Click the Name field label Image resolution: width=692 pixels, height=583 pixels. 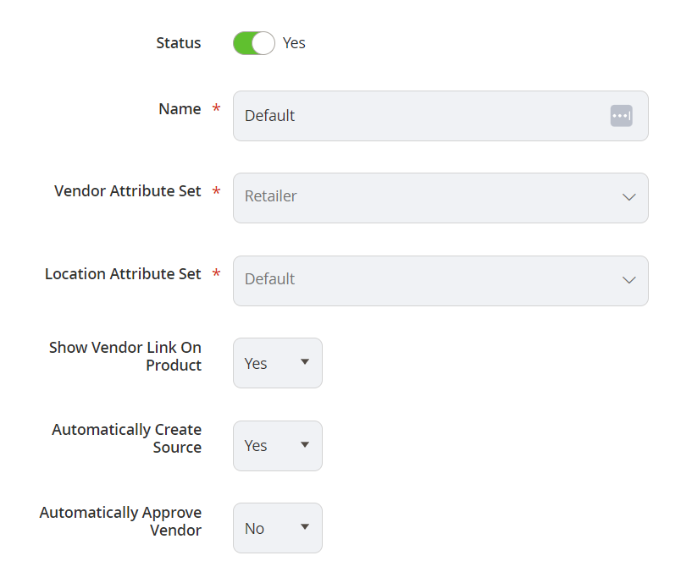tap(180, 109)
